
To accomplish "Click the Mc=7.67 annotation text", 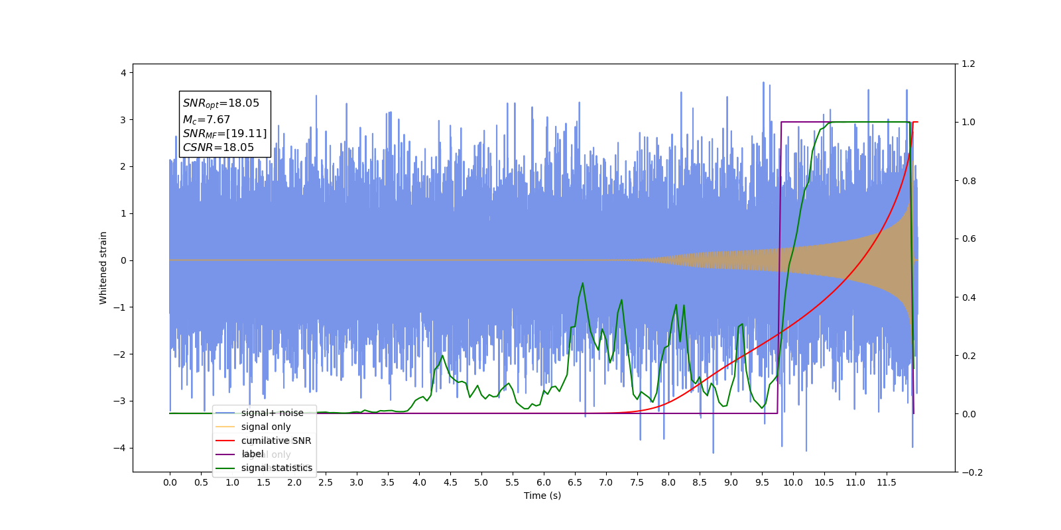I will point(206,119).
